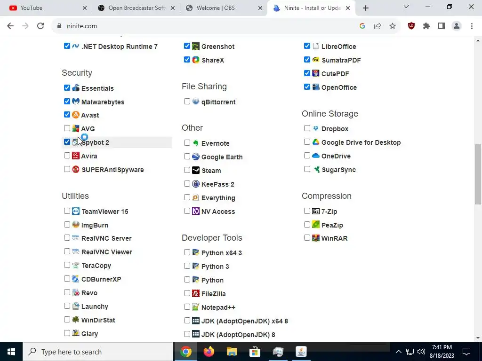Viewport: 482px width, 361px height.
Task: Check the Notepad++ checkbox
Action: pos(187,306)
